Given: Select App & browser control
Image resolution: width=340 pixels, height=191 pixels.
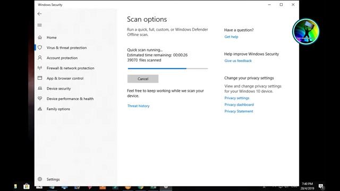Looking at the screenshot, I should click(65, 78).
